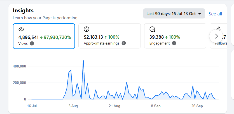Click the 21 Aug x-axis label
Viewport: 234px width, 114px height.
tap(114, 106)
